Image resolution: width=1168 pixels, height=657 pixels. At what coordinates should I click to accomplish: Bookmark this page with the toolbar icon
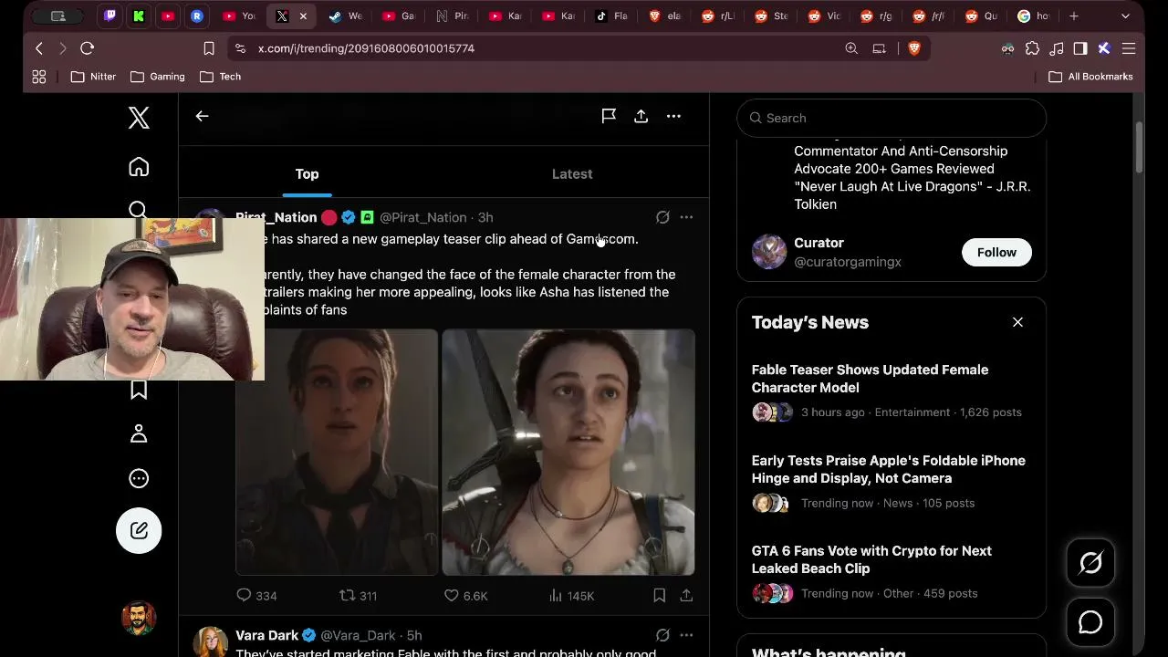pos(209,48)
